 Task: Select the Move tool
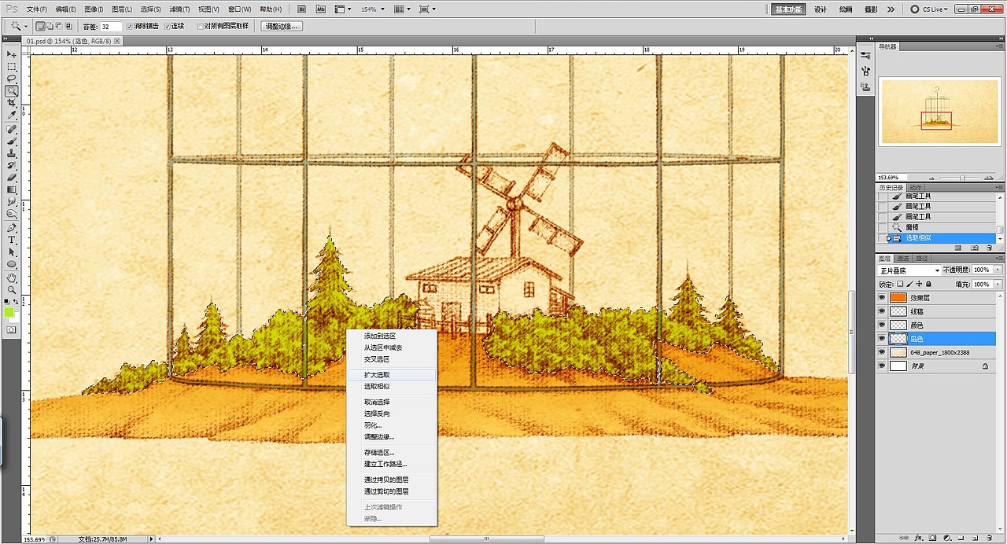(x=12, y=54)
